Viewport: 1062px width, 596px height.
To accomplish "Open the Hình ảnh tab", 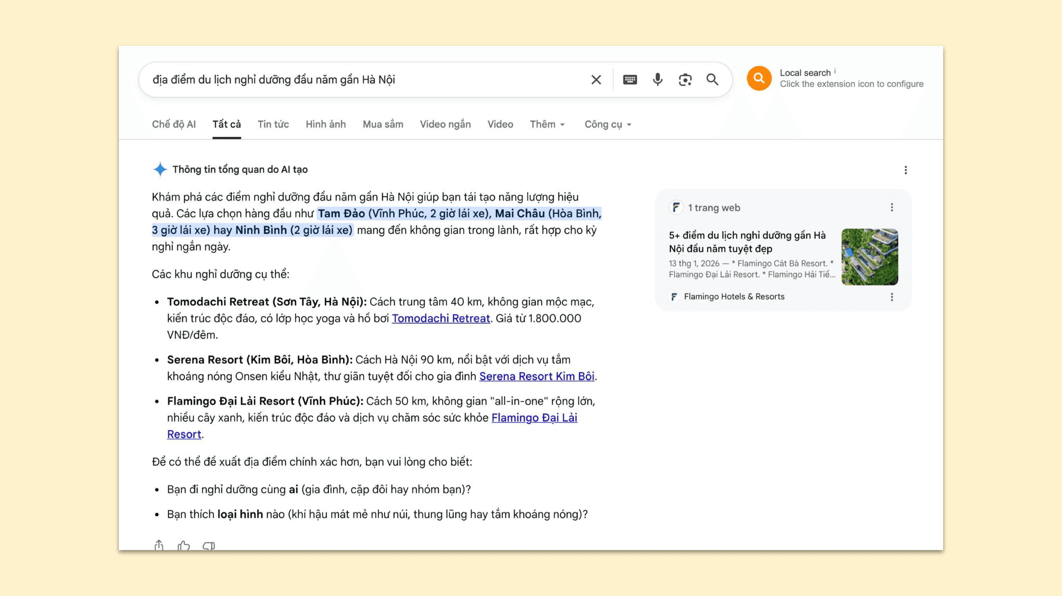I will coord(326,124).
